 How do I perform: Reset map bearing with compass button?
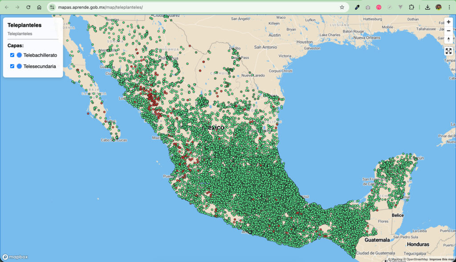(x=448, y=39)
